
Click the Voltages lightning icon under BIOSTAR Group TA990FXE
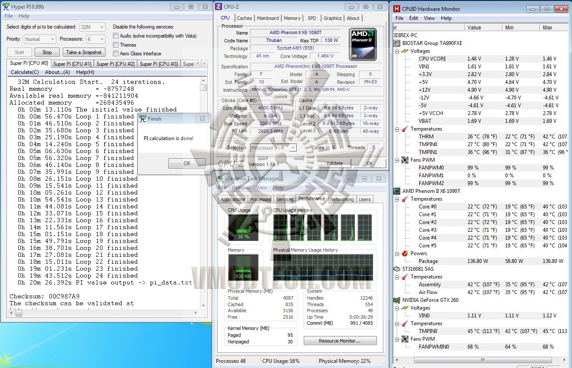405,51
